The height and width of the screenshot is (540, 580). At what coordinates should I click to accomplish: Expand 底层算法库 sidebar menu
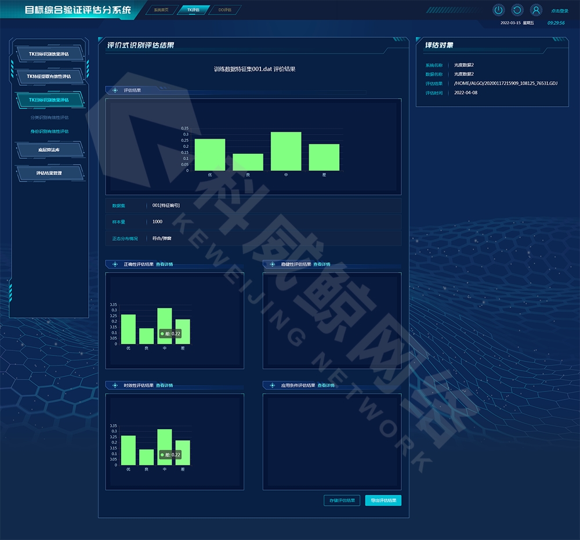[49, 150]
